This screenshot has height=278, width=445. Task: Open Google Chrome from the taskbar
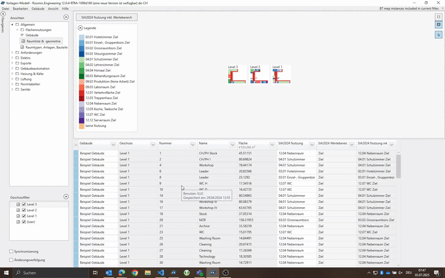(135, 273)
